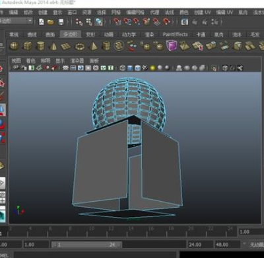
Task: Open the 渲染器 panel menu
Action: pyautogui.click(x=77, y=60)
